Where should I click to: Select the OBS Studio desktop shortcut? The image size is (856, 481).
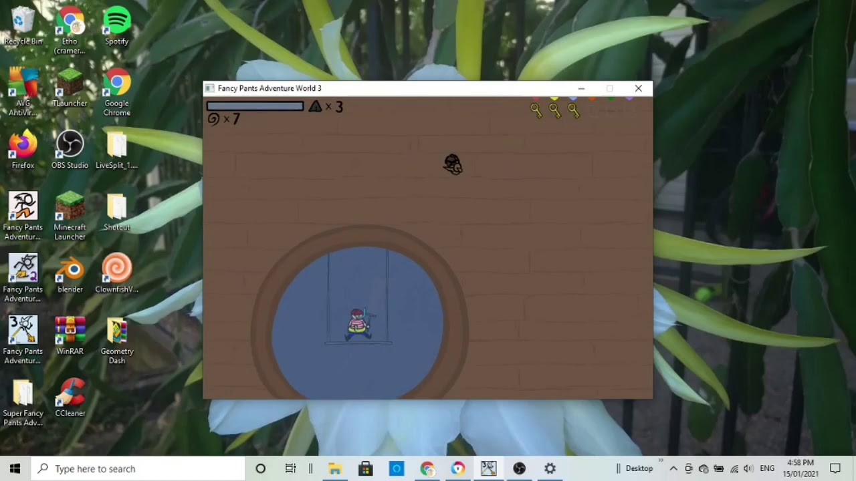coord(70,150)
